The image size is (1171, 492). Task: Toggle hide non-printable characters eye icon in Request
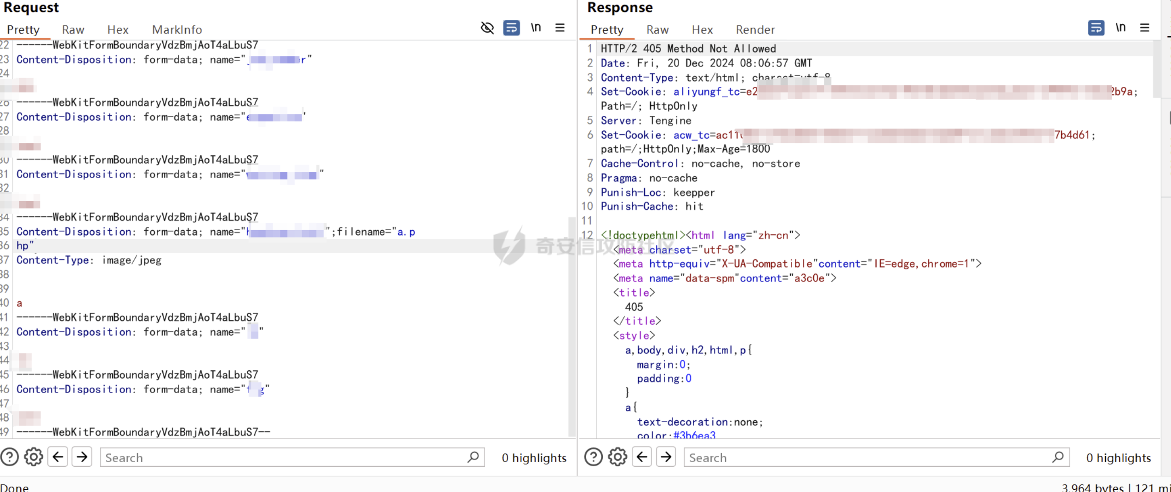(487, 28)
